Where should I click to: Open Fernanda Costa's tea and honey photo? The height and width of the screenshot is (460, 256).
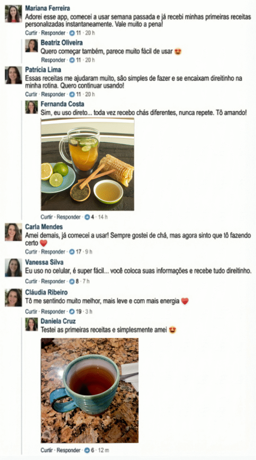(x=87, y=164)
